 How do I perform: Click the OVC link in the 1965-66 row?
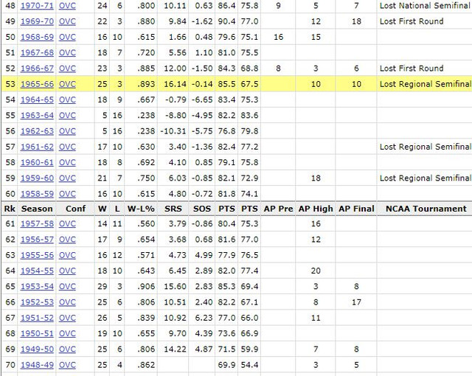[x=67, y=84]
